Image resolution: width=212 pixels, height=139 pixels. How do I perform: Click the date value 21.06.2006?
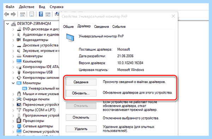125,56
